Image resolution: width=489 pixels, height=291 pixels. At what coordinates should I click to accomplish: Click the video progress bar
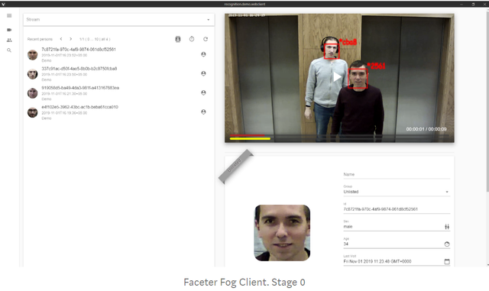[339, 136]
